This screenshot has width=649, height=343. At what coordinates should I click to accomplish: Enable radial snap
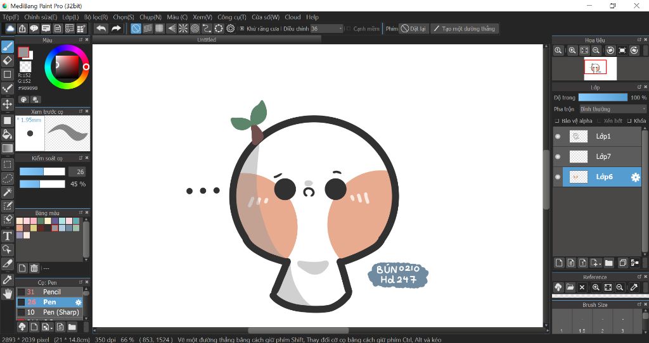coord(183,28)
